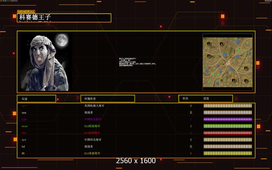This screenshot has height=170, width=272.
Task: Select green player name ococ
Action: [25, 126]
